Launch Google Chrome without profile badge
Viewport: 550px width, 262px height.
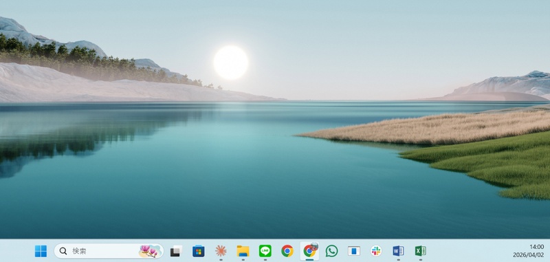tap(287, 251)
